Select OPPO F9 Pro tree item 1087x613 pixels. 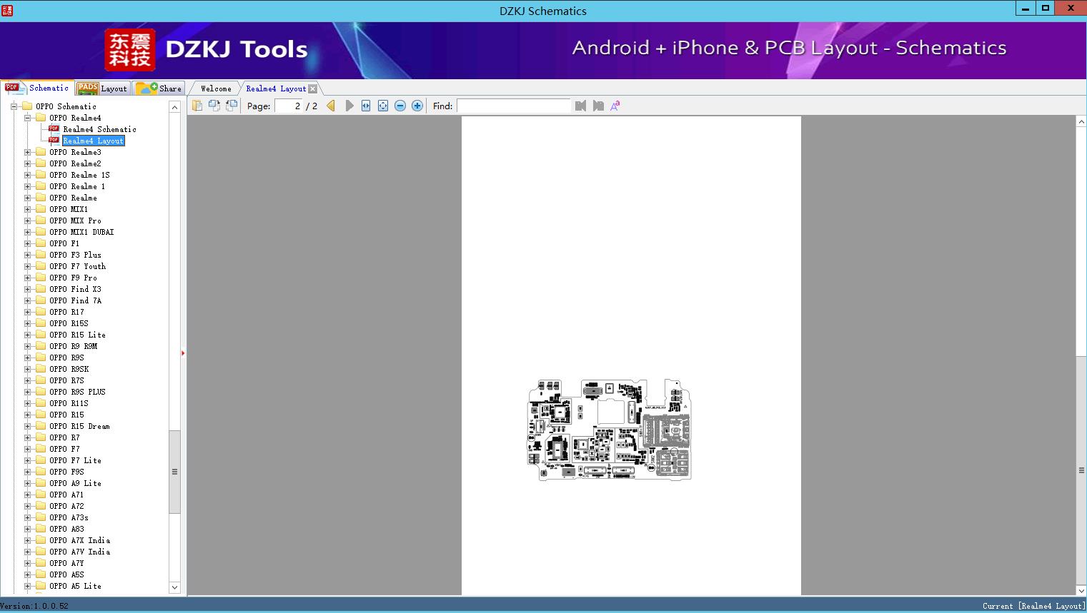click(73, 278)
